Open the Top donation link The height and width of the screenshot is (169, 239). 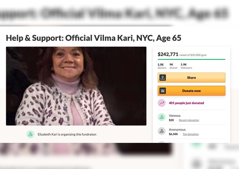tap(191, 134)
